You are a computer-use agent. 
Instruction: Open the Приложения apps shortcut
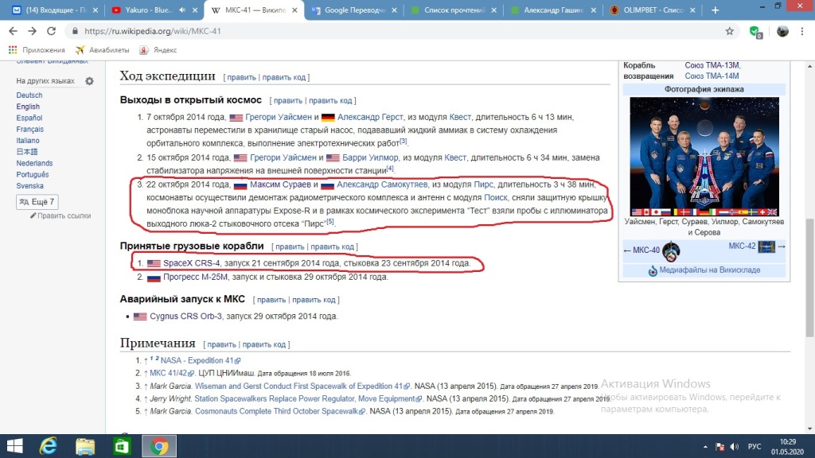(37, 50)
